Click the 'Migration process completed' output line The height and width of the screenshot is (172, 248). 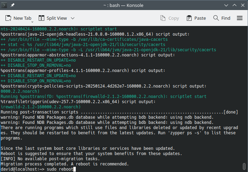pyautogui.click(x=65, y=164)
